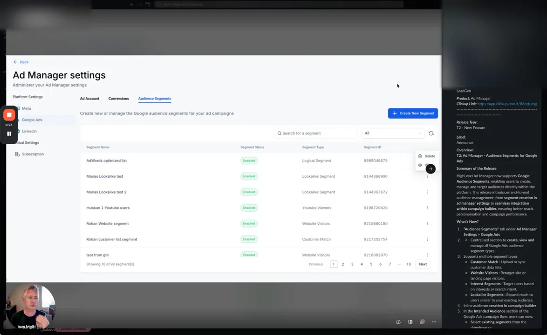Go to pagination page 7
Image resolution: width=547 pixels, height=335 pixels.
(390, 264)
